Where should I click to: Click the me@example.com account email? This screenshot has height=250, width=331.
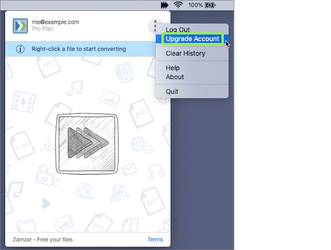coord(56,22)
